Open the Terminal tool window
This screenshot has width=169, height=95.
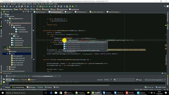coord(7,87)
